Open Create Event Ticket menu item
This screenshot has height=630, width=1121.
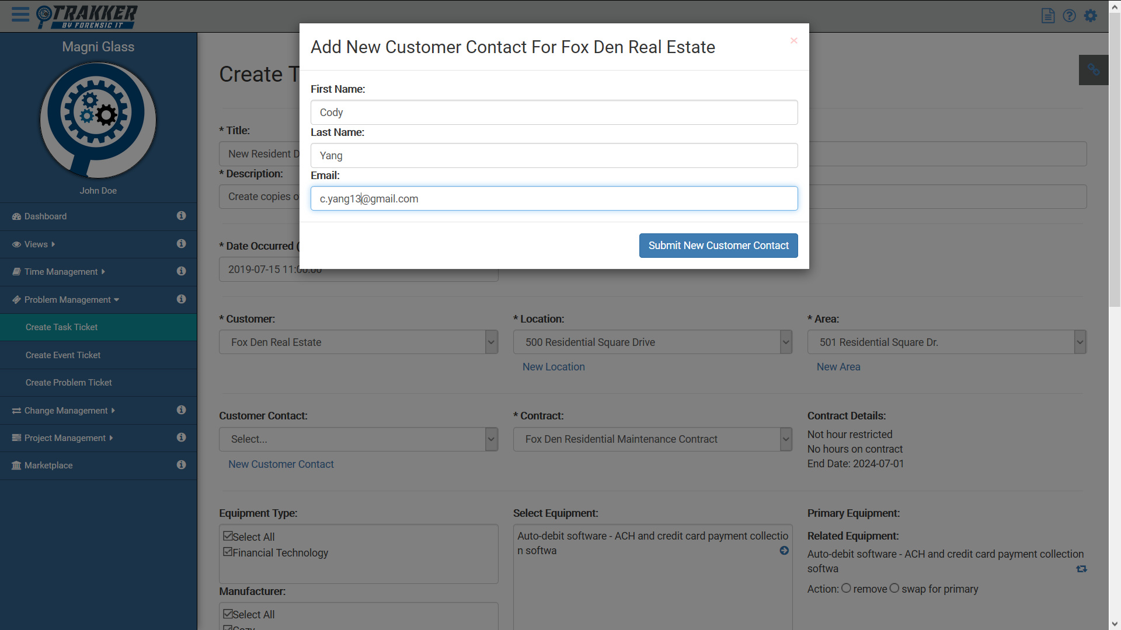[x=63, y=355]
